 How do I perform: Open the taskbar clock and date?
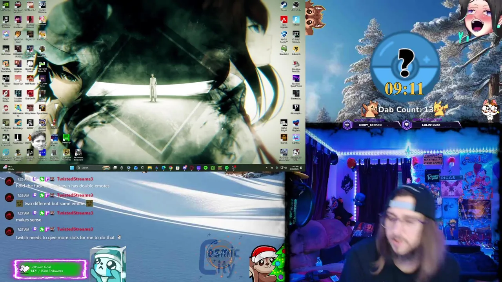coord(295,168)
